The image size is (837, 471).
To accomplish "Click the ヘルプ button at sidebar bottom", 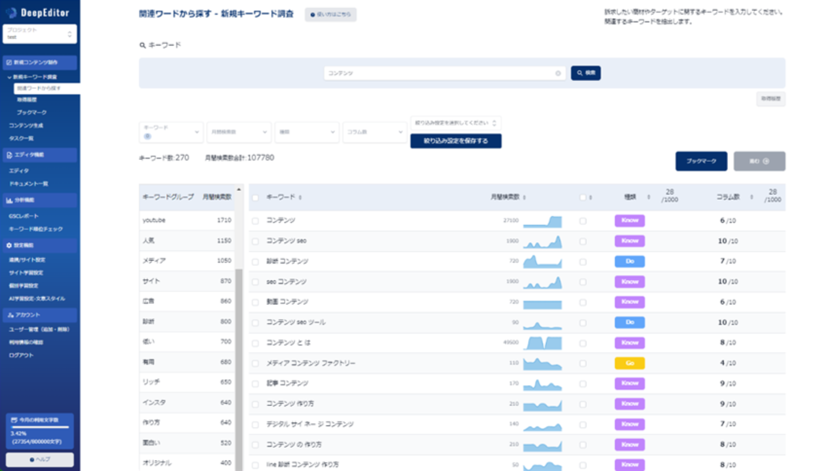I will coord(40,460).
